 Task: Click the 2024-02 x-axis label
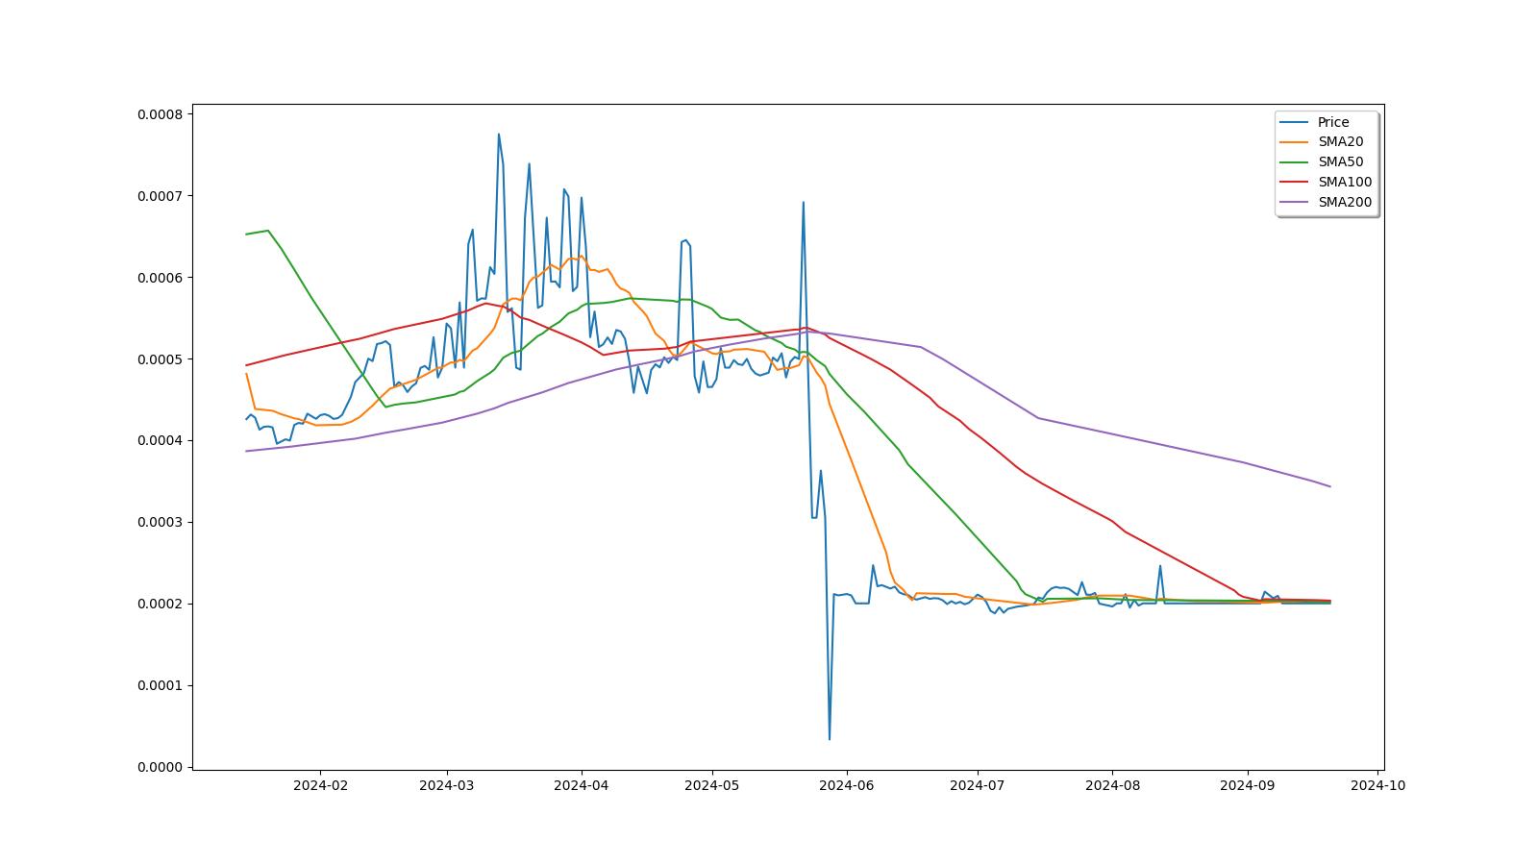pyautogui.click(x=320, y=785)
